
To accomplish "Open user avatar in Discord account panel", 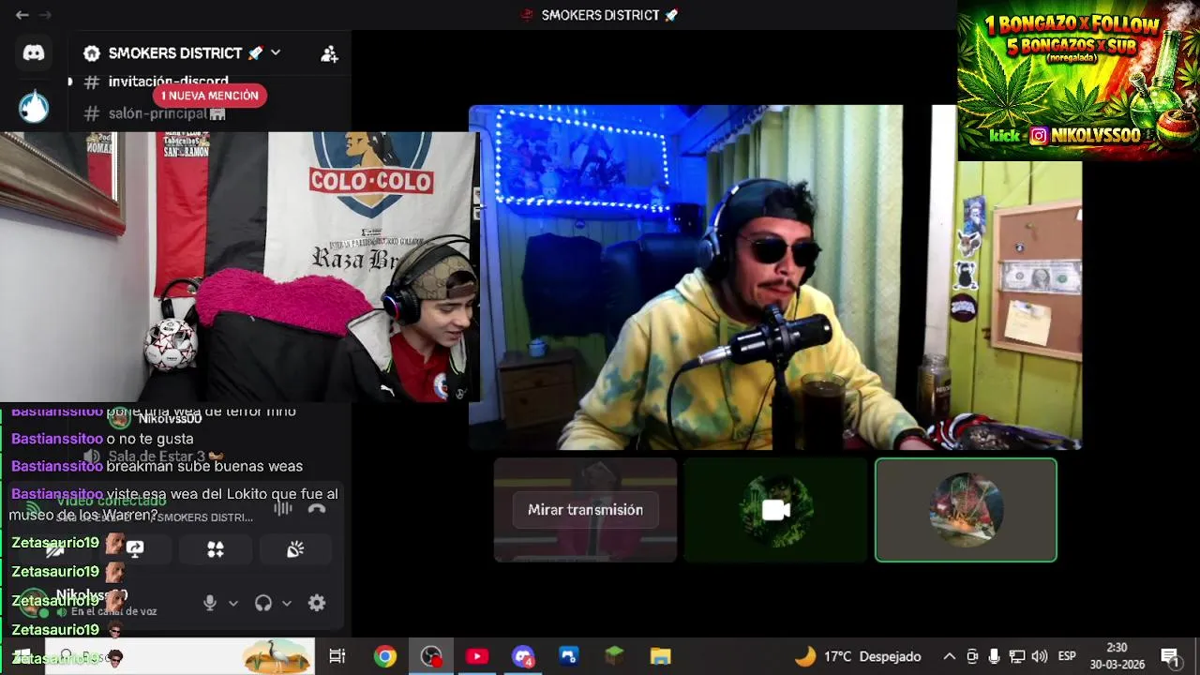I will (x=35, y=602).
